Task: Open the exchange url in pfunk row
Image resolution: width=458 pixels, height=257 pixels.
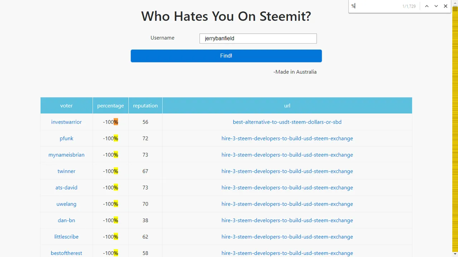Action: 287,138
